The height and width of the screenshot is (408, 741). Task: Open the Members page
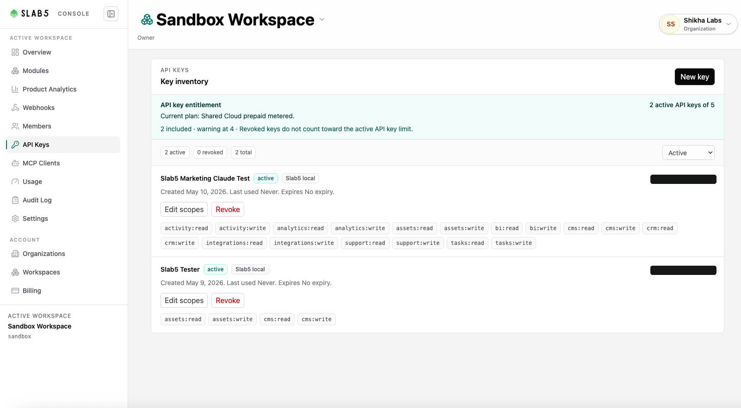pos(63,126)
